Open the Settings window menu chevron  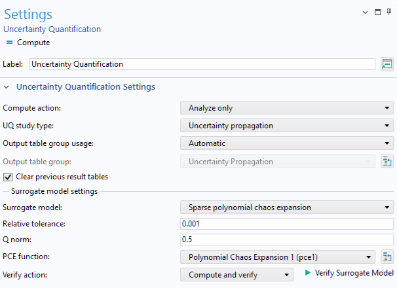coord(365,12)
